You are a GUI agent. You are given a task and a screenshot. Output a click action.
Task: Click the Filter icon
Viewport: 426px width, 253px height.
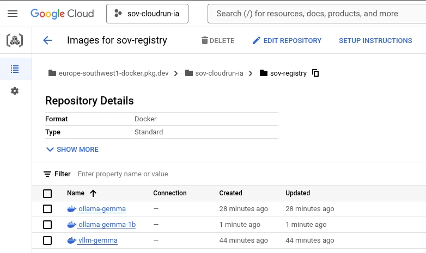point(47,174)
